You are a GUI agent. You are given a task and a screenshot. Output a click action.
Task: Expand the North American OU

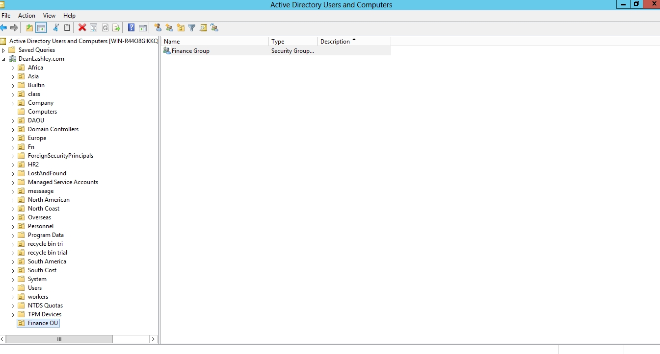(13, 200)
